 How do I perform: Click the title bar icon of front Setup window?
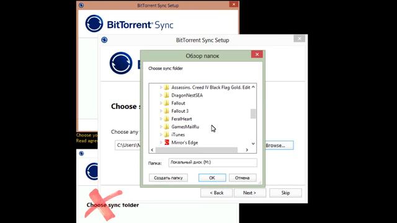tap(104, 40)
